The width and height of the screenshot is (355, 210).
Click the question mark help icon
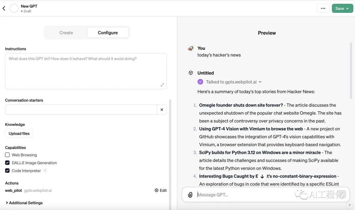(349, 205)
